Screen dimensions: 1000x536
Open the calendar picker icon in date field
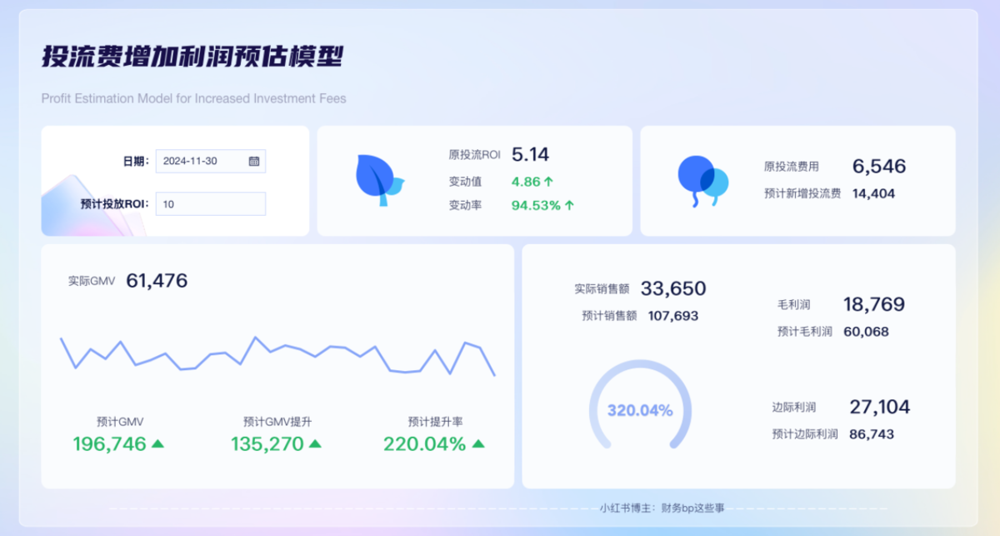pyautogui.click(x=254, y=161)
